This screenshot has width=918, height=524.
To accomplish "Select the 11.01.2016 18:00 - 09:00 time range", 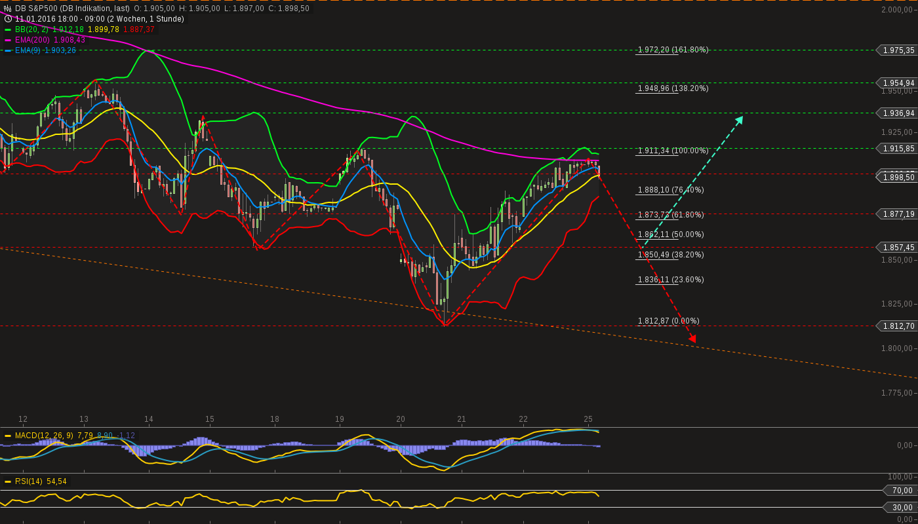I will point(62,19).
